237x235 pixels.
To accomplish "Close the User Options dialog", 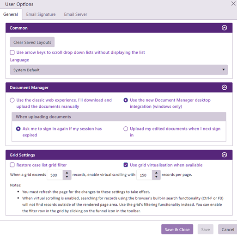I will pyautogui.click(x=233, y=4).
